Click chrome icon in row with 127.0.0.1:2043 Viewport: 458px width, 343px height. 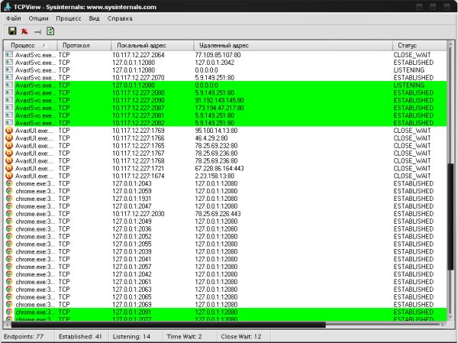9,183
